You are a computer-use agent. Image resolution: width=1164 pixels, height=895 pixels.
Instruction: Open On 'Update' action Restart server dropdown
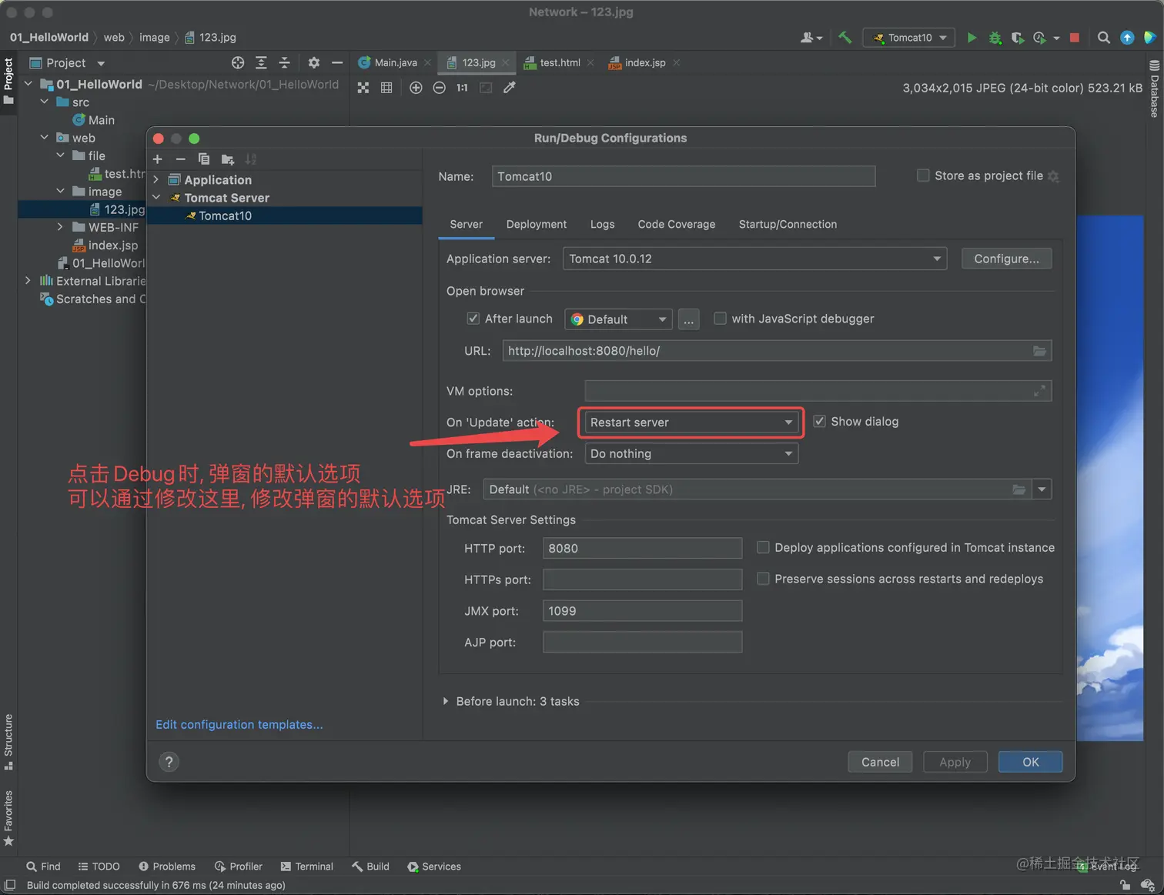(691, 422)
